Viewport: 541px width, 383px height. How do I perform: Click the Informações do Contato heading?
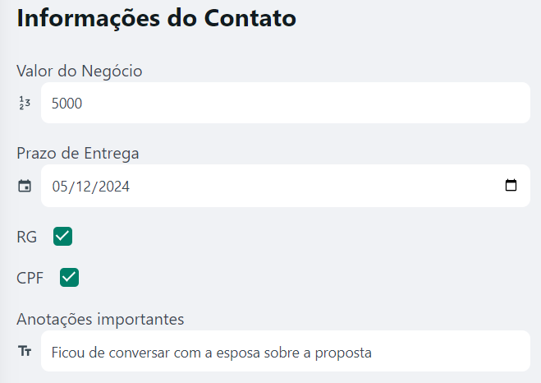click(156, 19)
